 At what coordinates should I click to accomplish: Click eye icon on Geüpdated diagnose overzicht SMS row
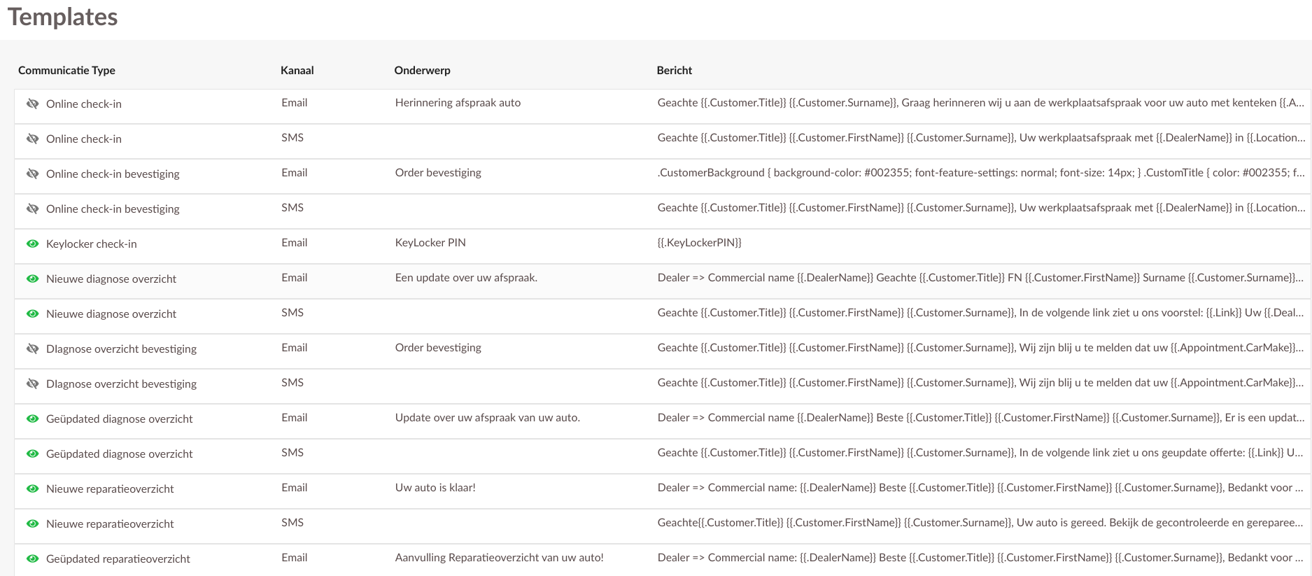[32, 454]
